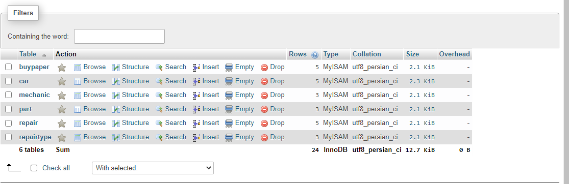This screenshot has width=569, height=184.
Task: Click Search text link for buypaper
Action: [x=176, y=67]
